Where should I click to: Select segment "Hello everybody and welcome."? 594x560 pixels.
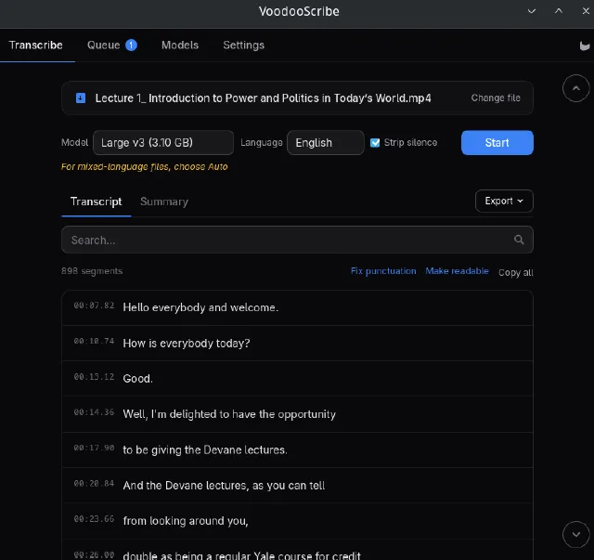(x=297, y=307)
